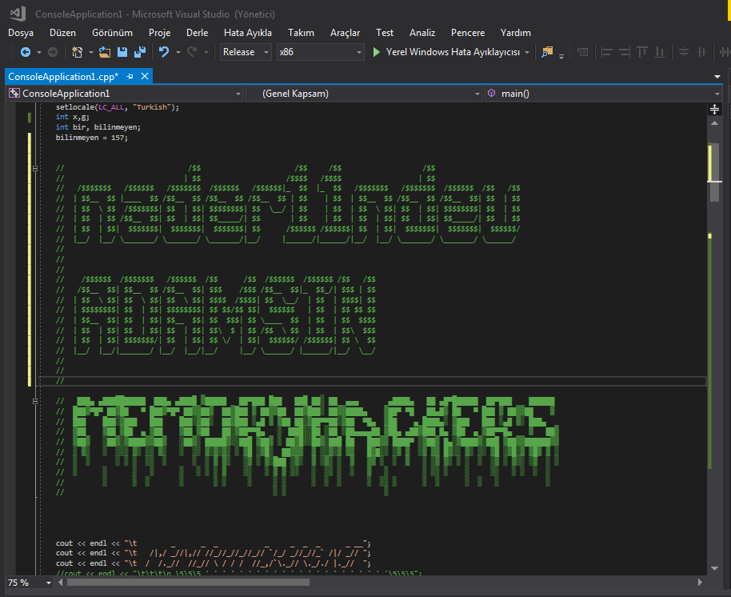Open the navigate backward history dropdown arrow
This screenshot has height=597, width=731.
point(39,52)
